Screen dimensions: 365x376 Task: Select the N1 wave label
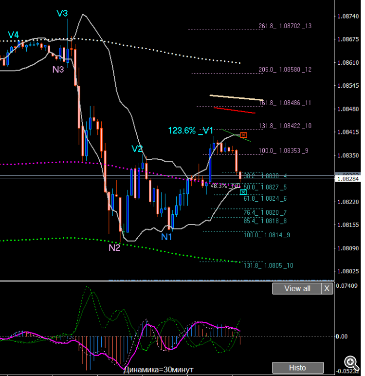(x=166, y=237)
